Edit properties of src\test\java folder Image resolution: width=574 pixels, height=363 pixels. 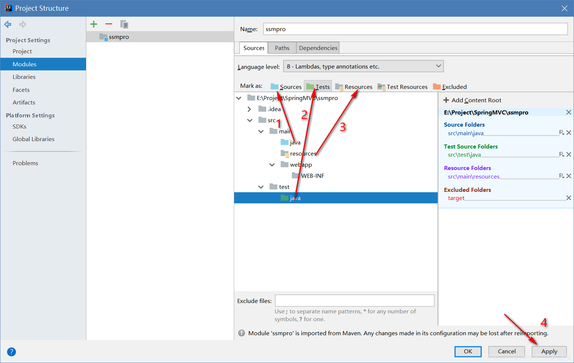(562, 154)
